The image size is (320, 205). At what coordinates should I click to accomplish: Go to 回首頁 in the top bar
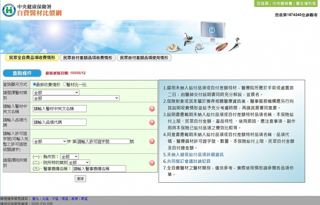click(263, 3)
